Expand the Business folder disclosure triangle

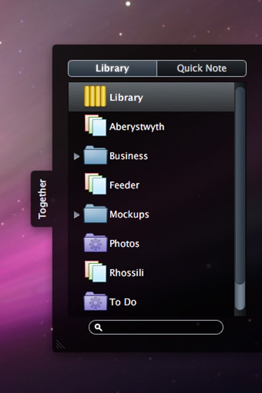click(x=77, y=157)
